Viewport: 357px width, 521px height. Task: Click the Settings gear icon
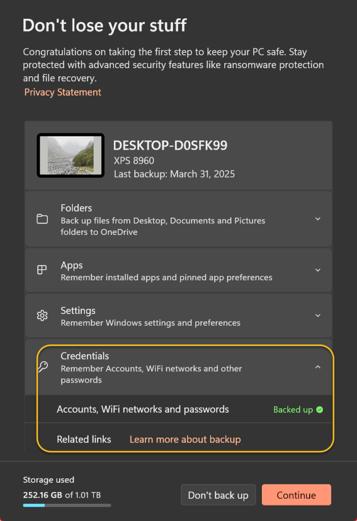coord(42,316)
